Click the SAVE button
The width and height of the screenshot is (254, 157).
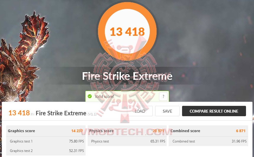tap(167, 111)
